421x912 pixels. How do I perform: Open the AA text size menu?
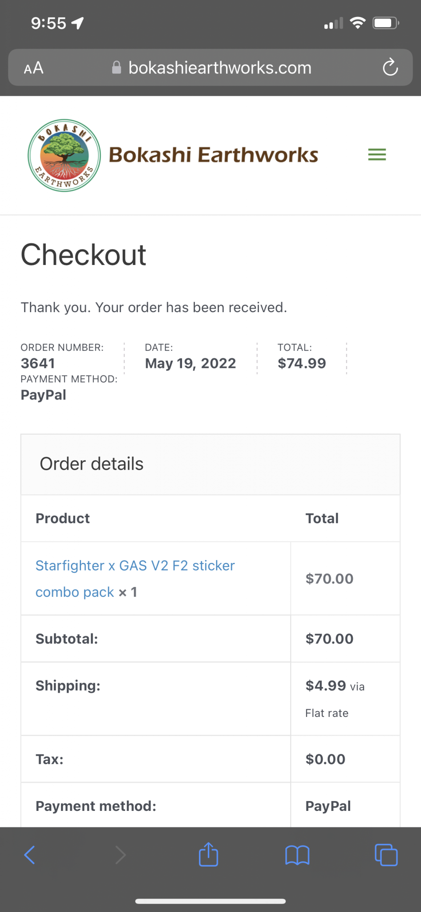[34, 68]
